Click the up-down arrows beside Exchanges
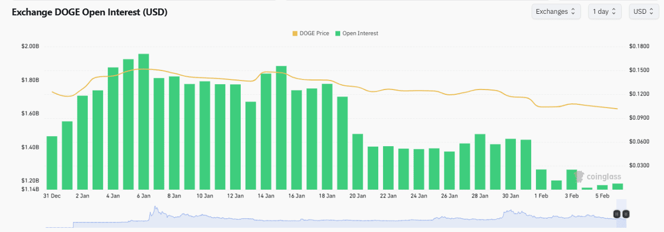 572,12
